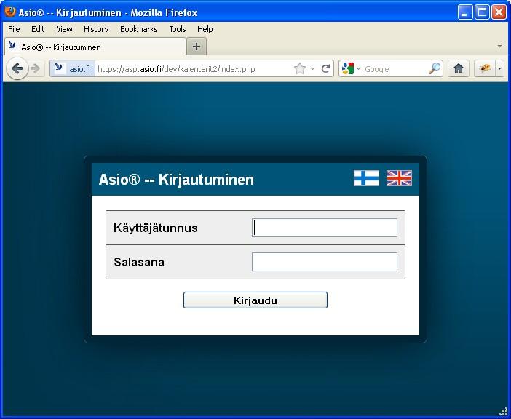Switch language with the Finnish flag
This screenshot has width=511, height=419.
coord(366,178)
